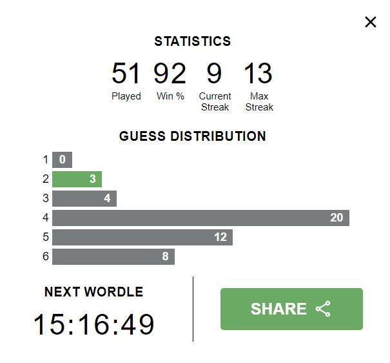This screenshot has height=363, width=390.
Task: Click the zero bar for 1 guess
Action: coord(62,160)
